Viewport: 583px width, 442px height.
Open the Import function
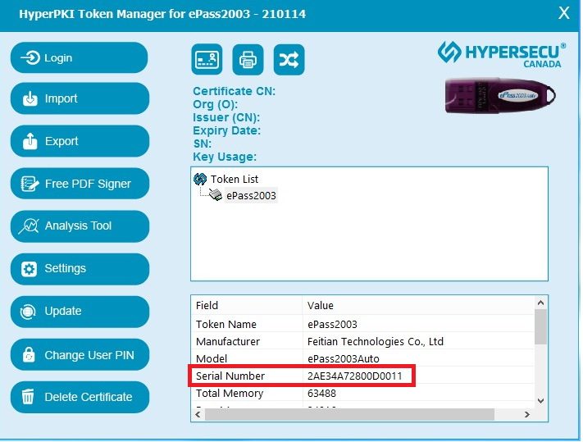[80, 98]
